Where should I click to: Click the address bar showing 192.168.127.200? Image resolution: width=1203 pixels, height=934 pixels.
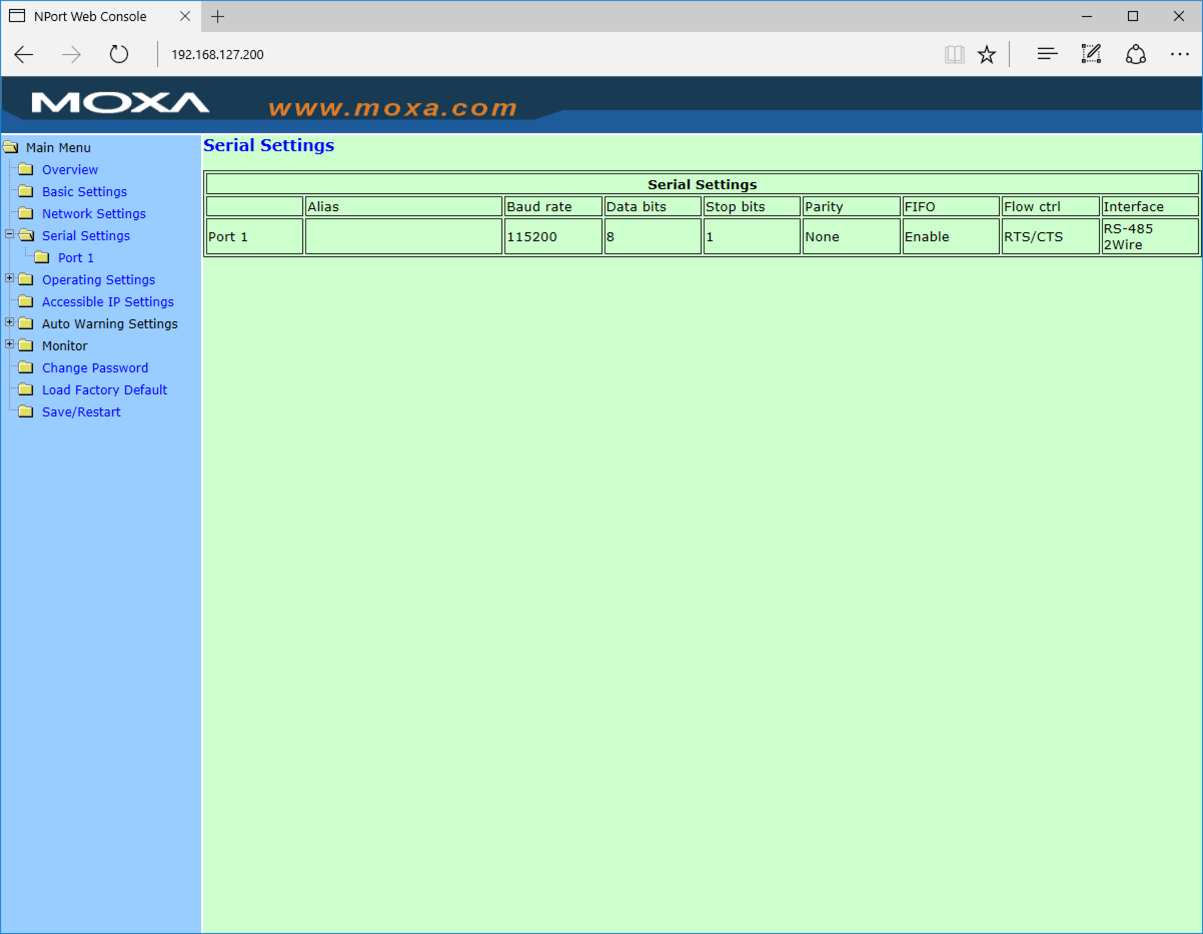(x=218, y=55)
